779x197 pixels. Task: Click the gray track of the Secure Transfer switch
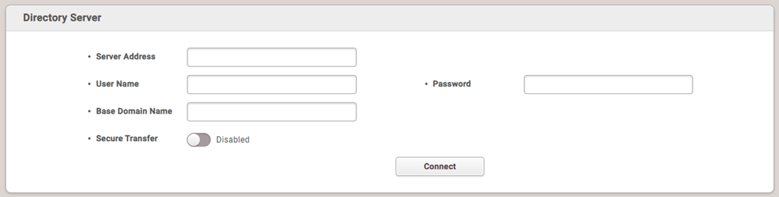(205, 140)
